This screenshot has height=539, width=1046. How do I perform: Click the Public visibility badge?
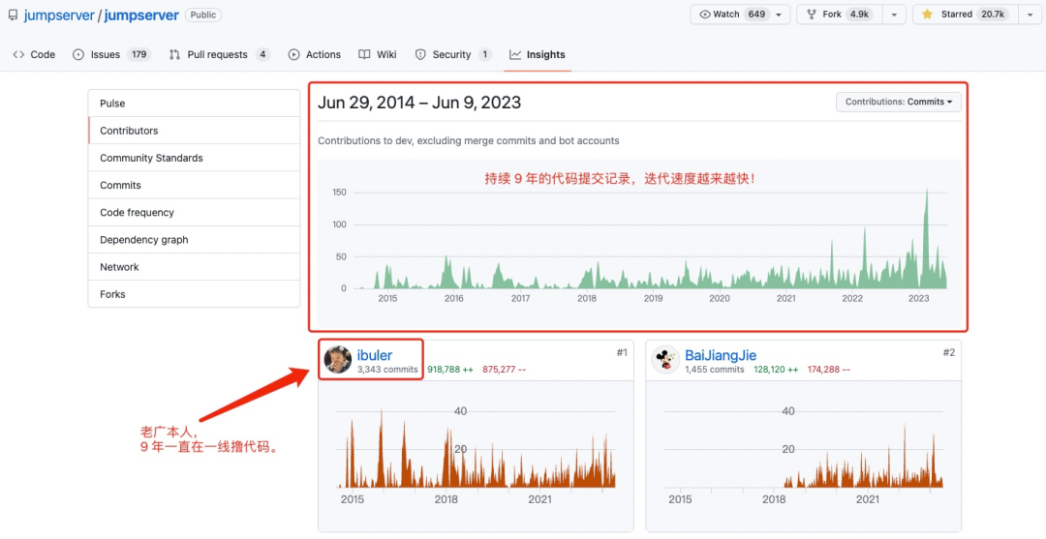pos(202,15)
